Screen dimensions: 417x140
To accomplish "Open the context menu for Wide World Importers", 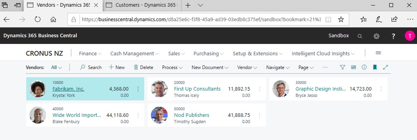I will coord(138,115).
